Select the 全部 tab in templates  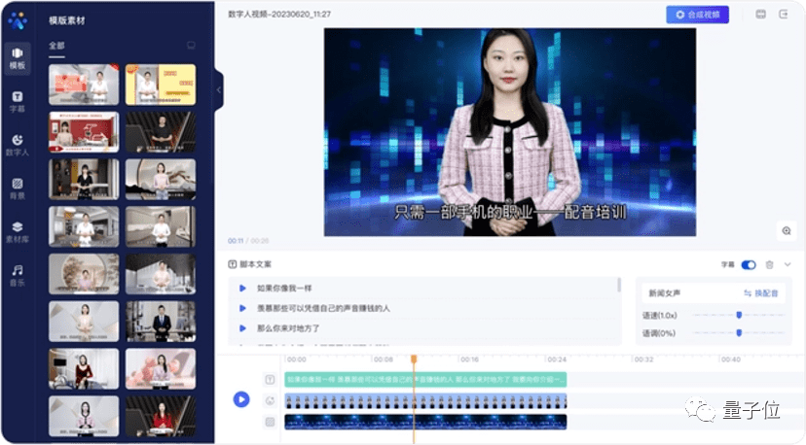pos(56,46)
